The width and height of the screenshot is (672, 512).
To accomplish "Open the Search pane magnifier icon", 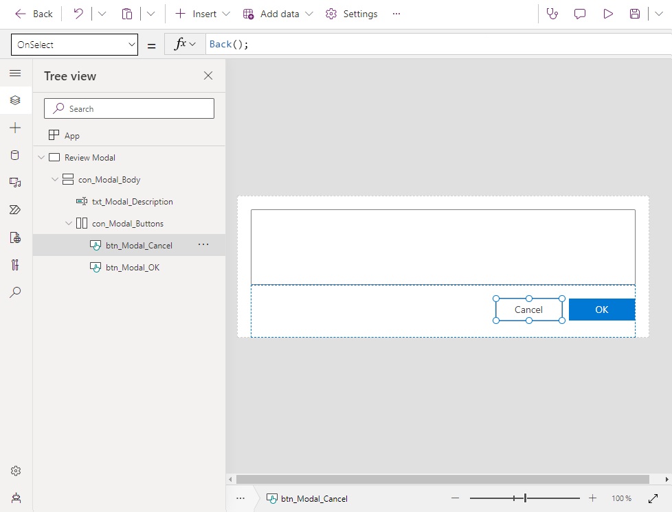I will pos(15,292).
